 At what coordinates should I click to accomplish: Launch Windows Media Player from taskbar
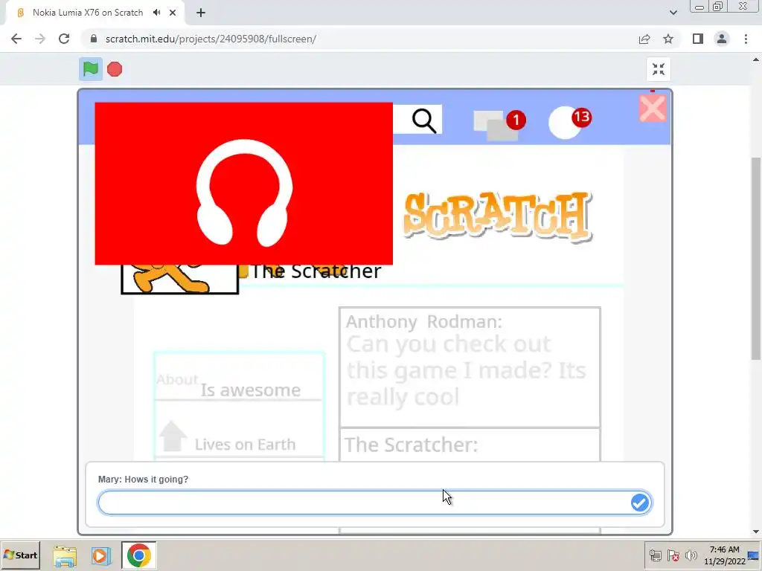101,555
